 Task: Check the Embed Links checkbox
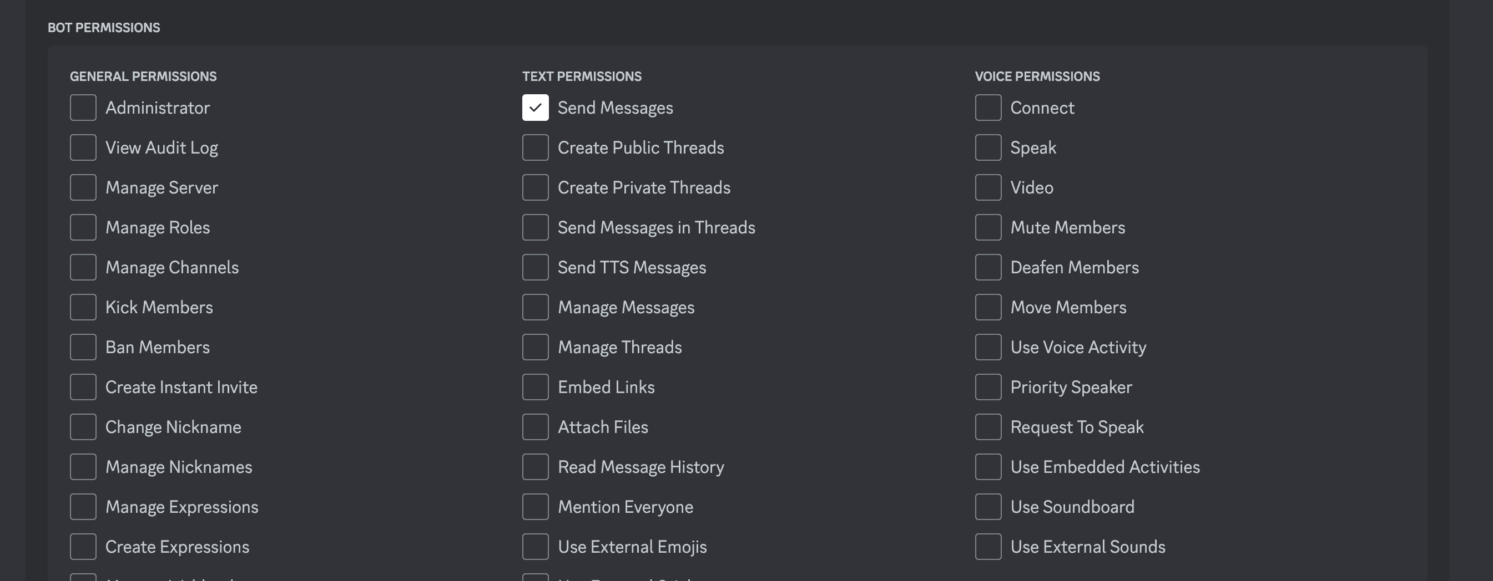(x=535, y=386)
